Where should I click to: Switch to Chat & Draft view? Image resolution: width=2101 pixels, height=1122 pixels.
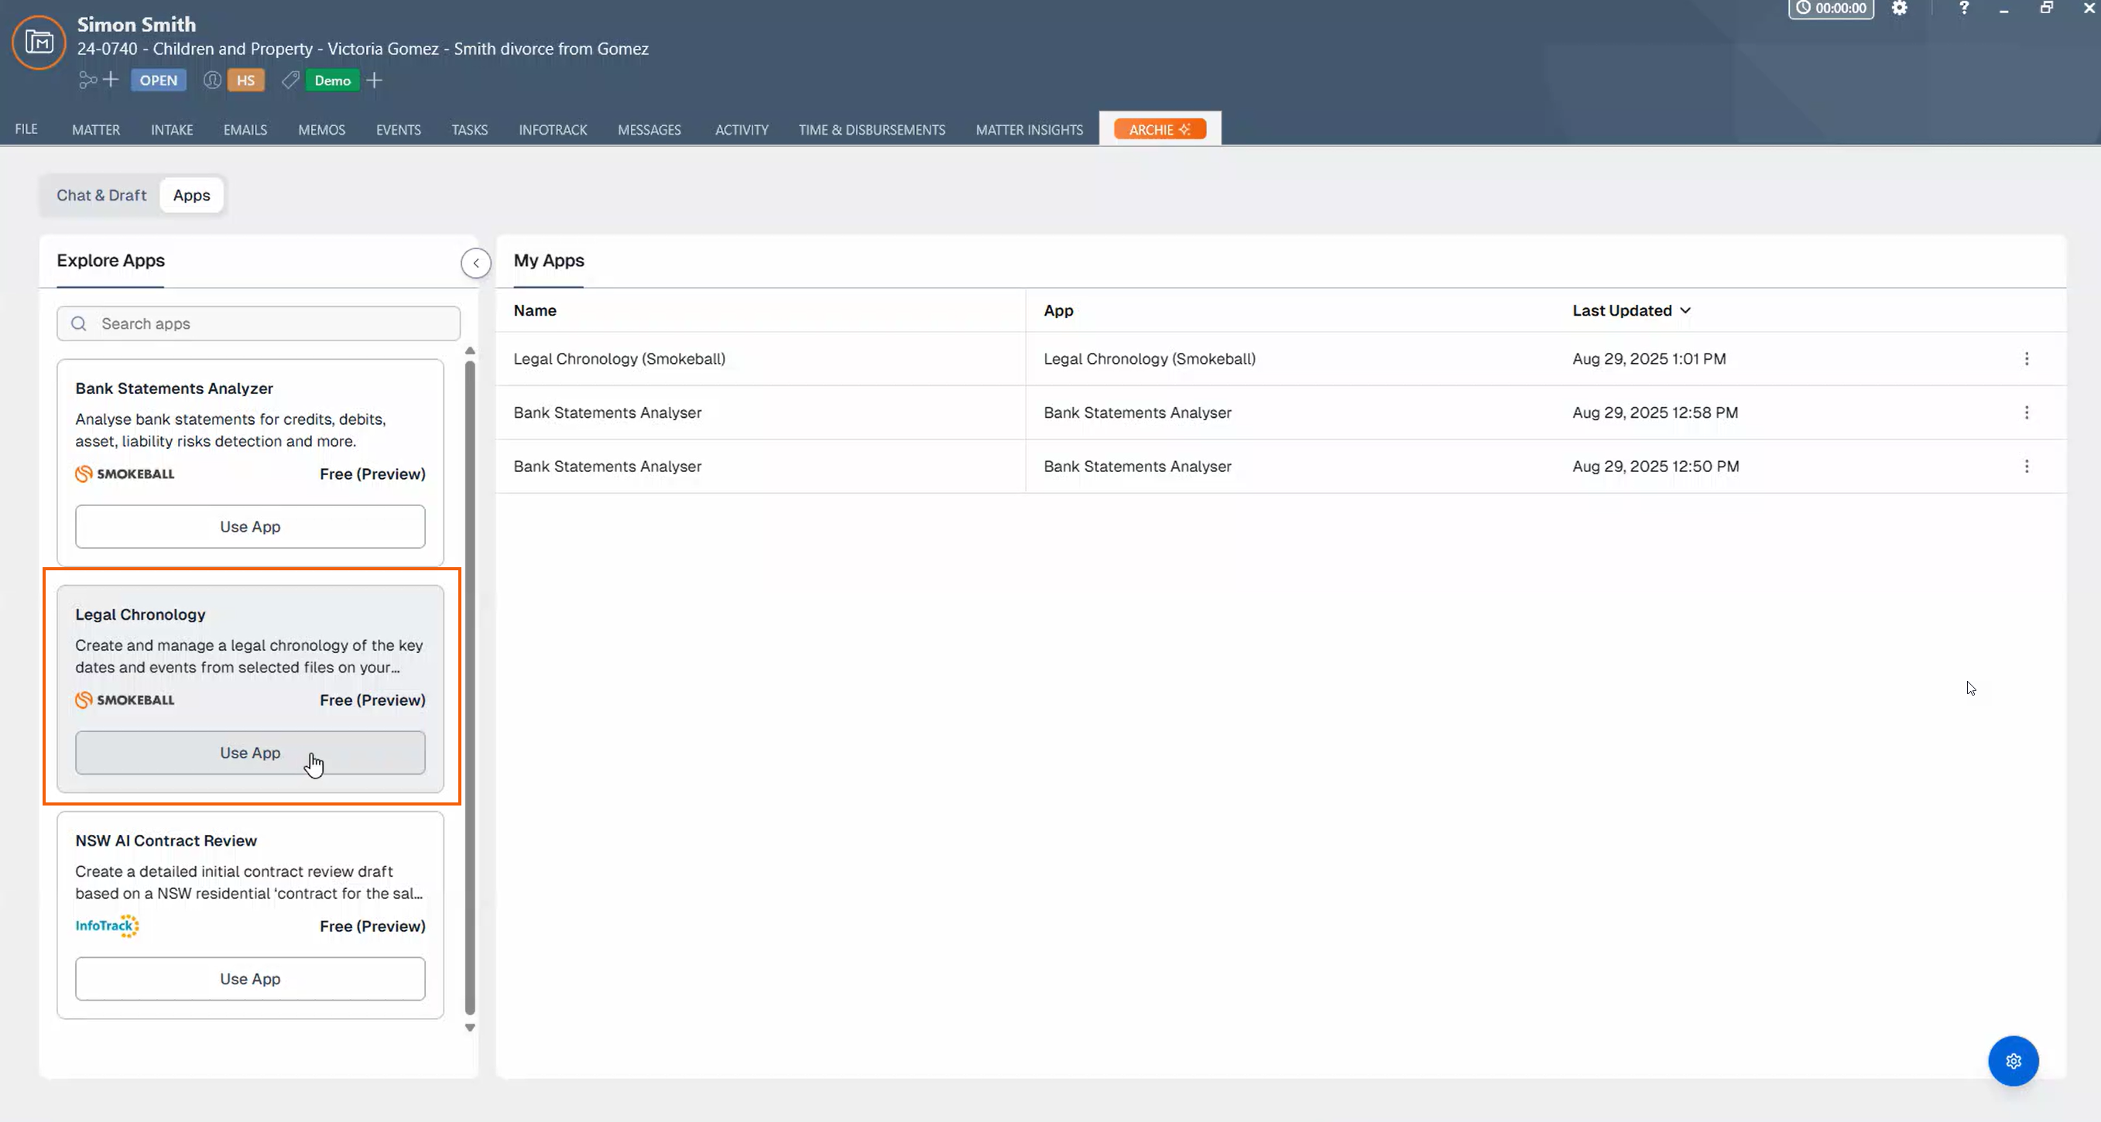coord(101,195)
